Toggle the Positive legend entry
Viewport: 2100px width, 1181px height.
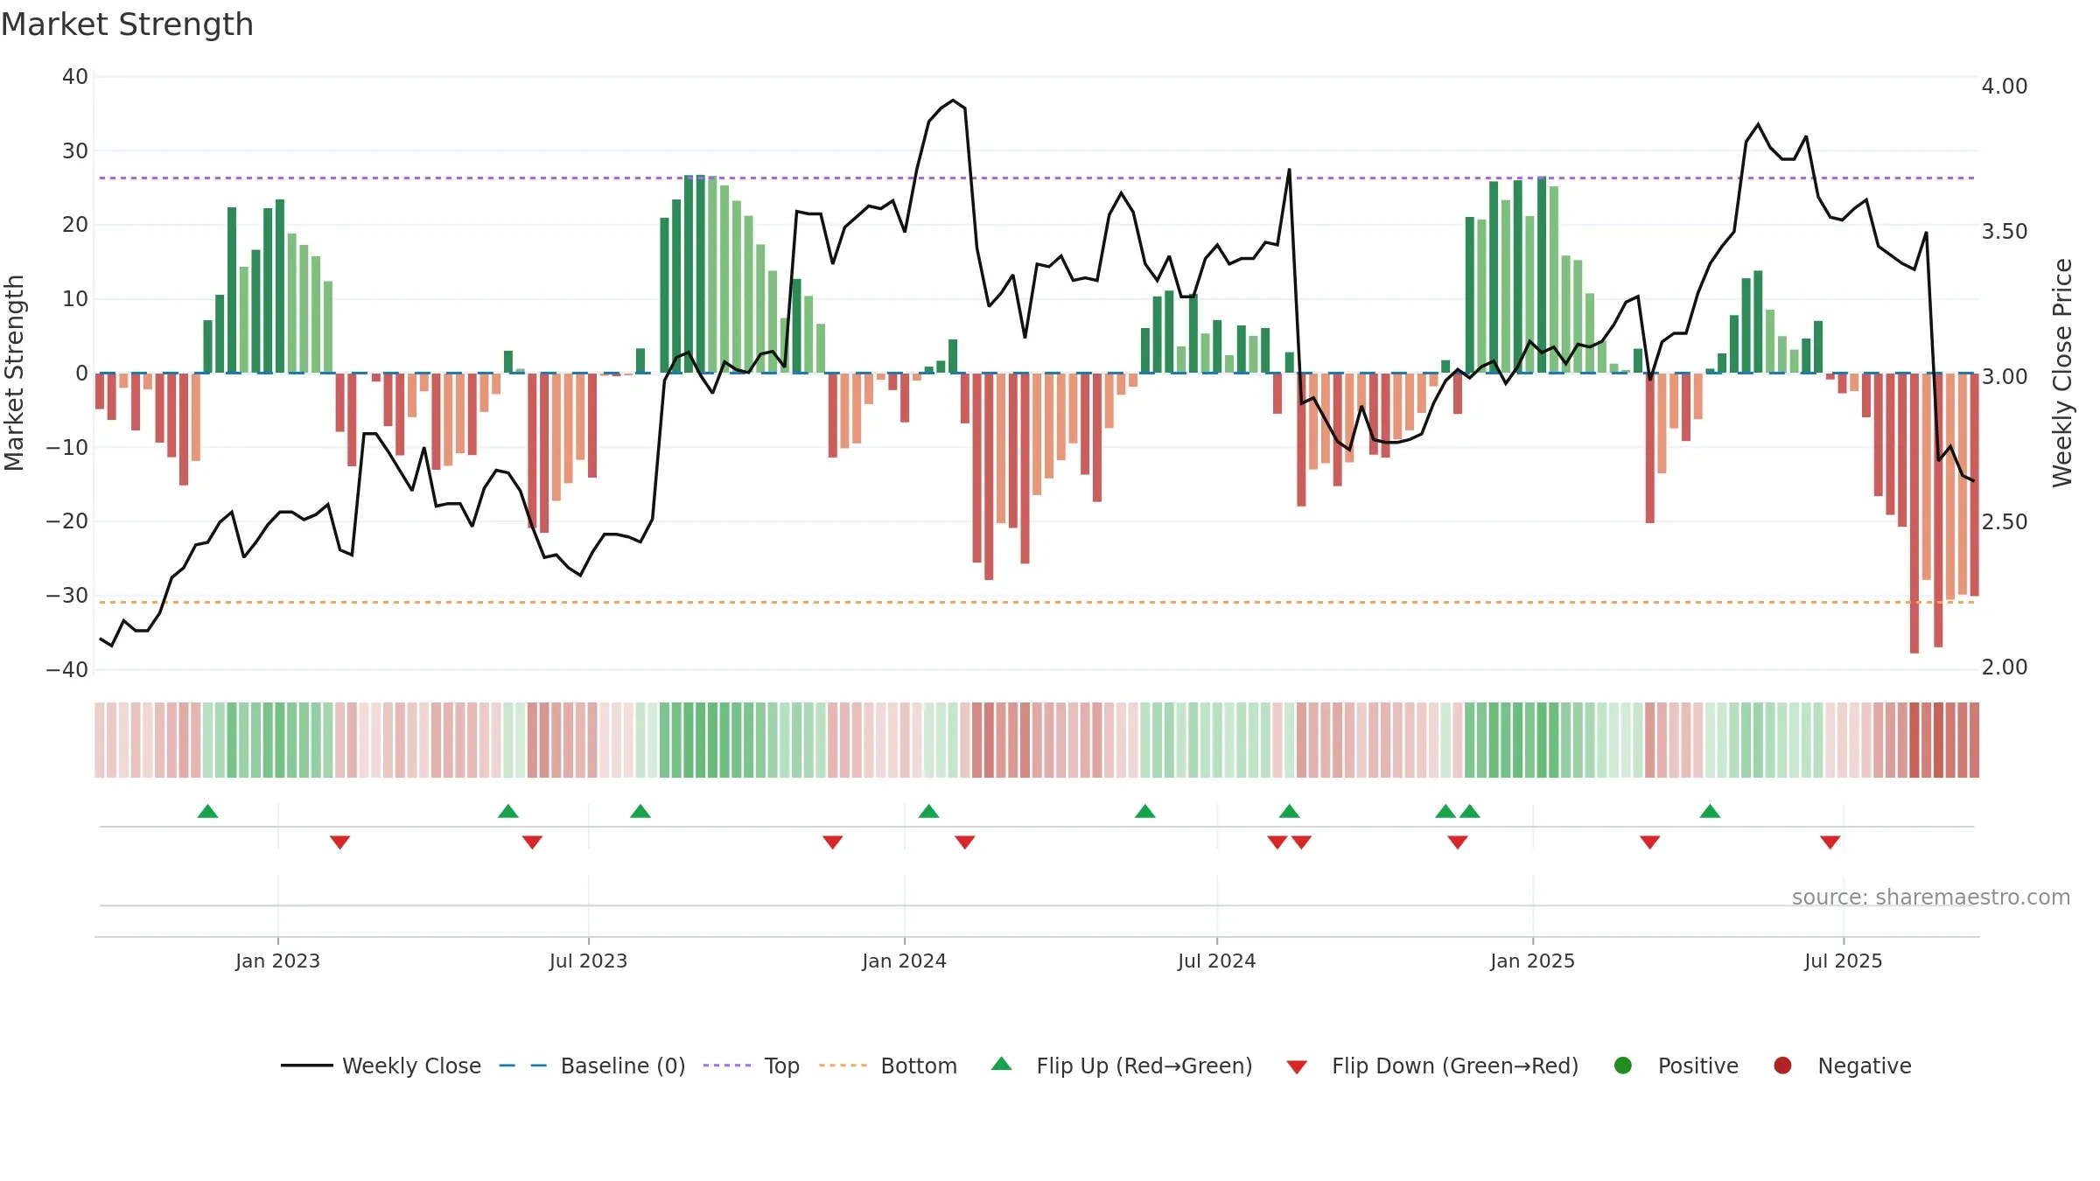pos(1676,1066)
